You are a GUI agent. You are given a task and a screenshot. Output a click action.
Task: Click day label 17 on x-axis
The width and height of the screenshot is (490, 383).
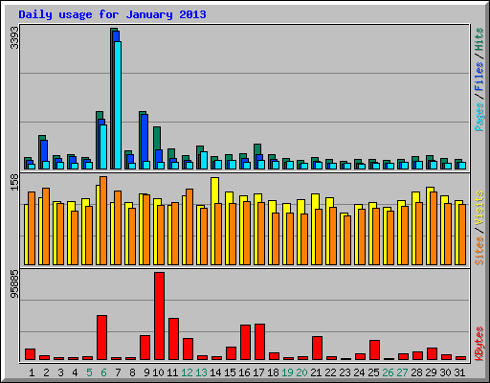[x=258, y=372]
